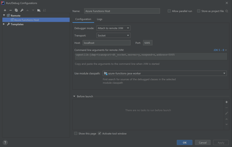Remove before launch task minus icon
Image resolution: width=232 pixels, height=147 pixels.
(x=226, y=108)
